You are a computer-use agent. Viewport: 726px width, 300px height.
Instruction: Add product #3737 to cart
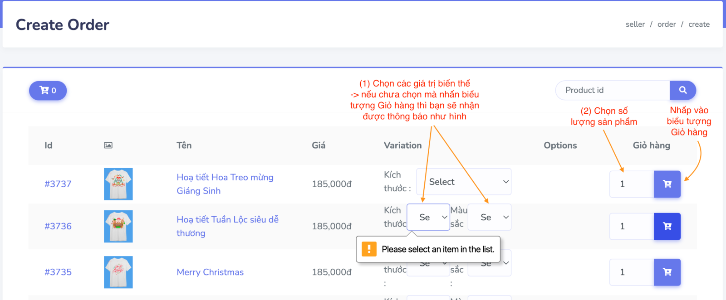tap(667, 184)
